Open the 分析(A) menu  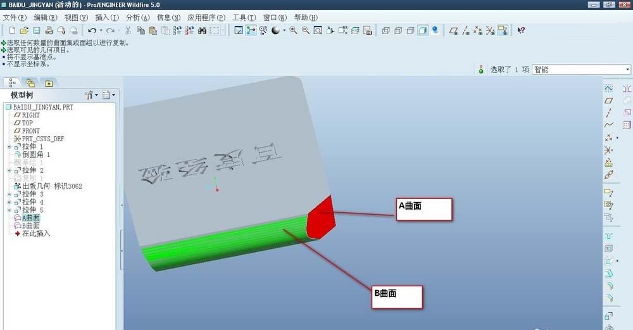tap(137, 18)
